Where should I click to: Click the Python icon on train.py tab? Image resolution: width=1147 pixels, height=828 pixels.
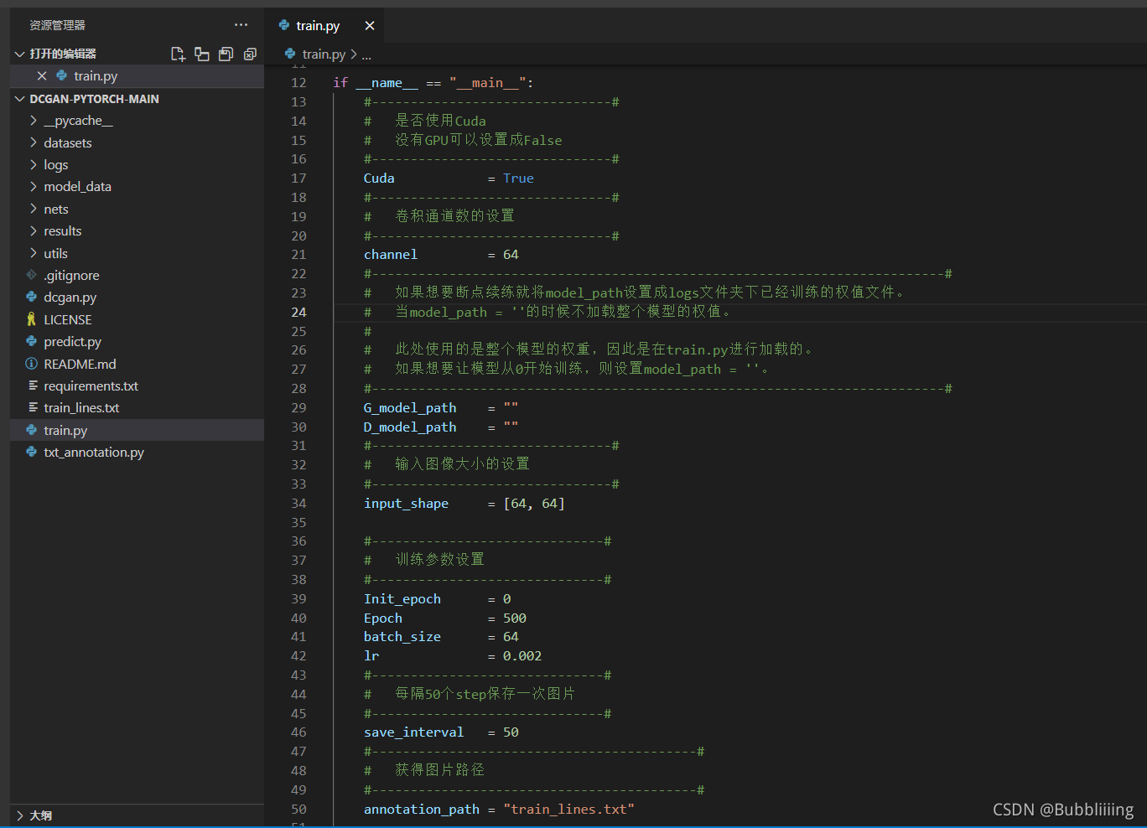[284, 25]
